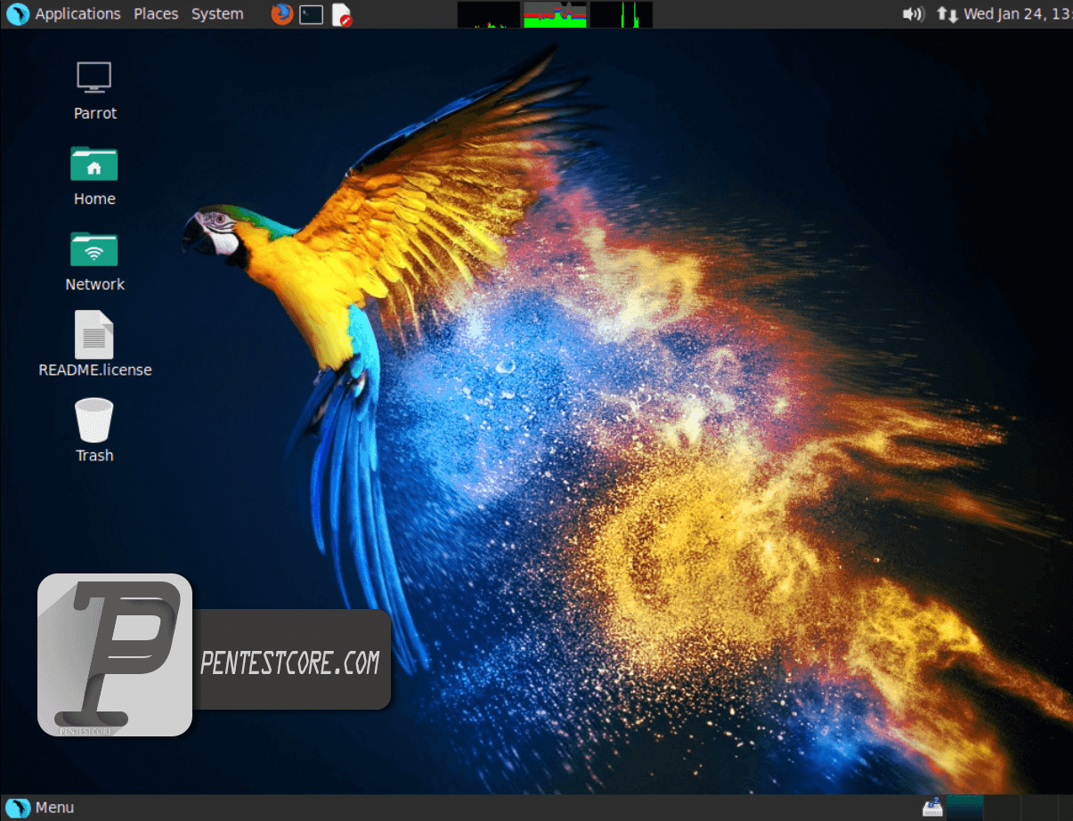Open the Applications menu
Viewport: 1073px width, 821px height.
coord(77,14)
